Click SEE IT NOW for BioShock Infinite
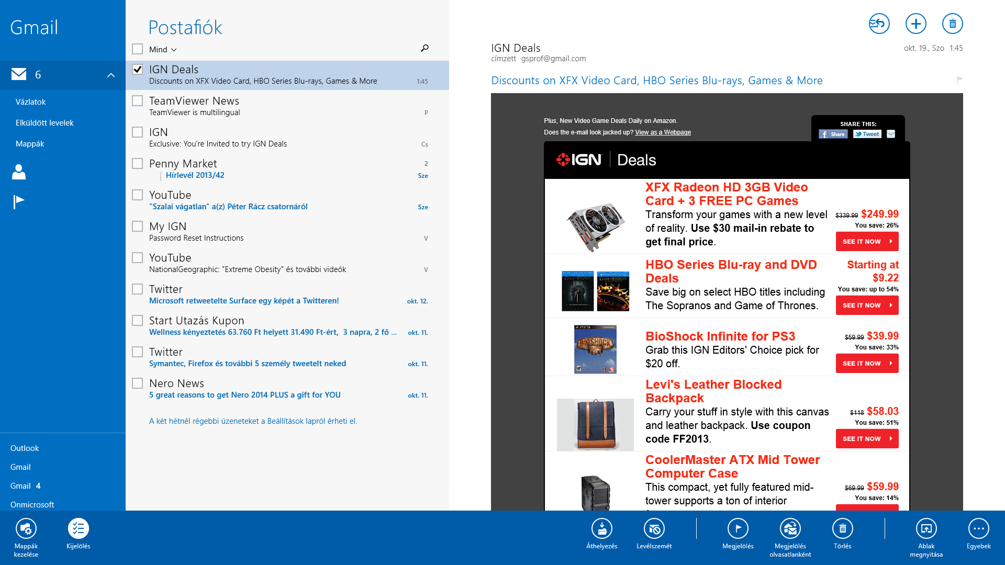 (867, 364)
